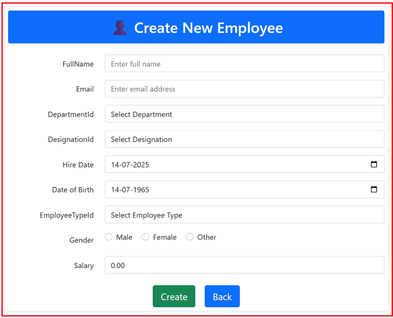Click the Create New Employee heading
This screenshot has height=318, width=393.
208,28
